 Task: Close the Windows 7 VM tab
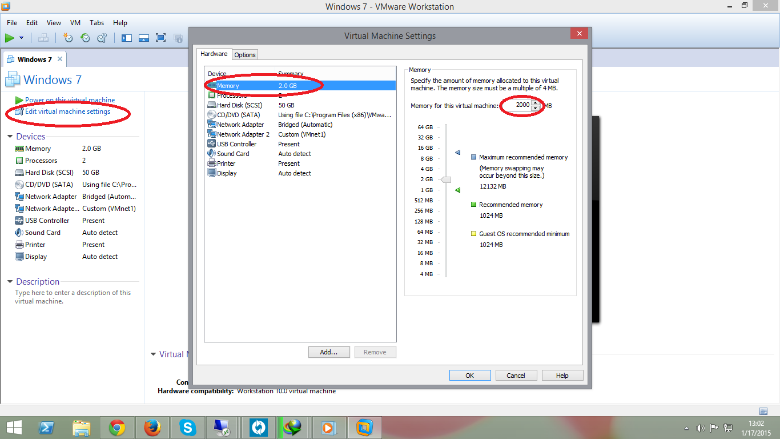[60, 59]
